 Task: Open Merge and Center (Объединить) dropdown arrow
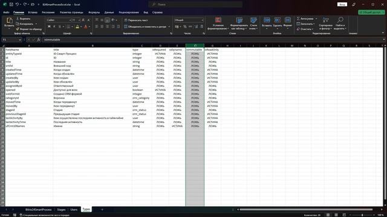tap(169, 27)
